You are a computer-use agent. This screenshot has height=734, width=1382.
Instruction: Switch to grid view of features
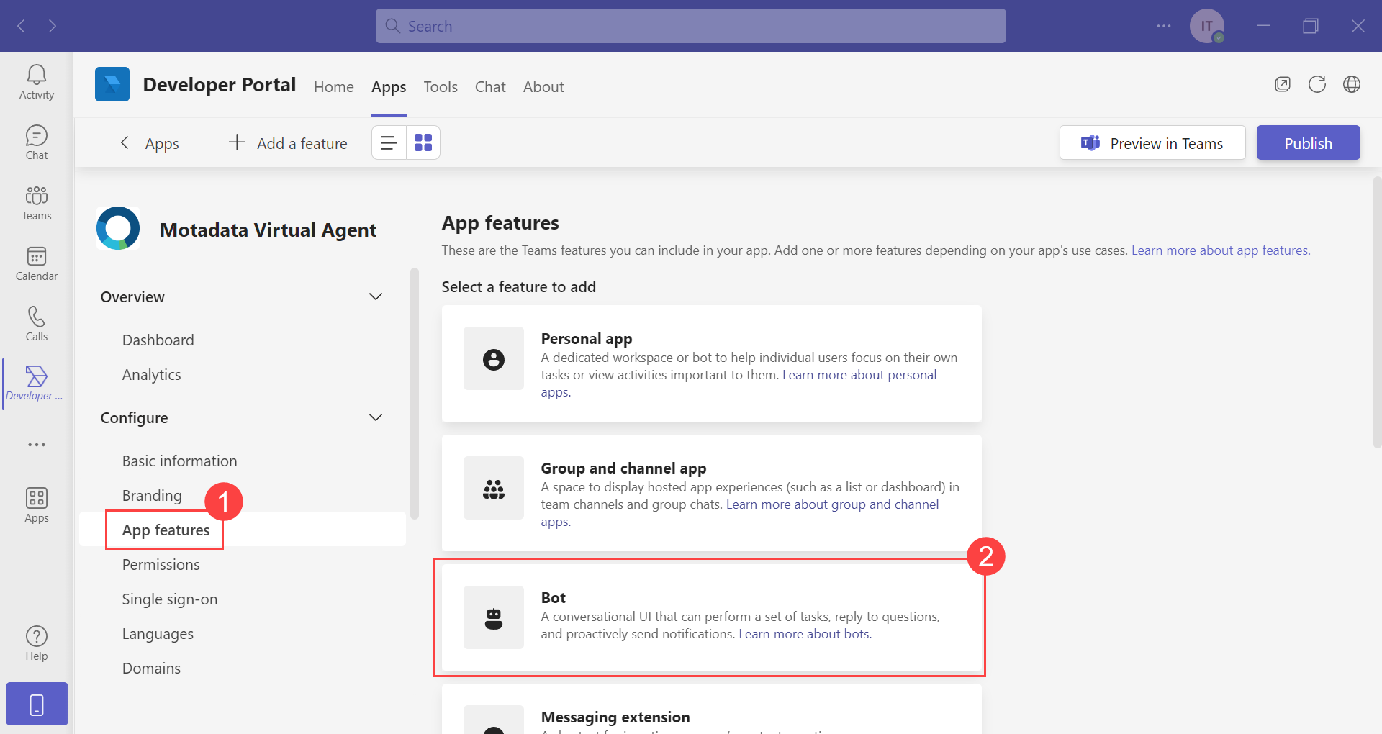click(x=423, y=142)
